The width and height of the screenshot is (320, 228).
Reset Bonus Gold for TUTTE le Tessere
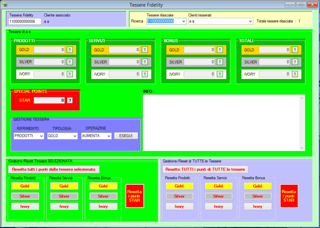(258, 186)
